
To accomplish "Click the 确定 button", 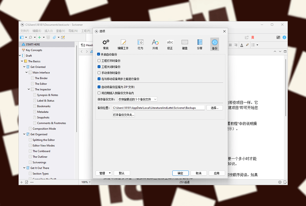I will (180, 173).
